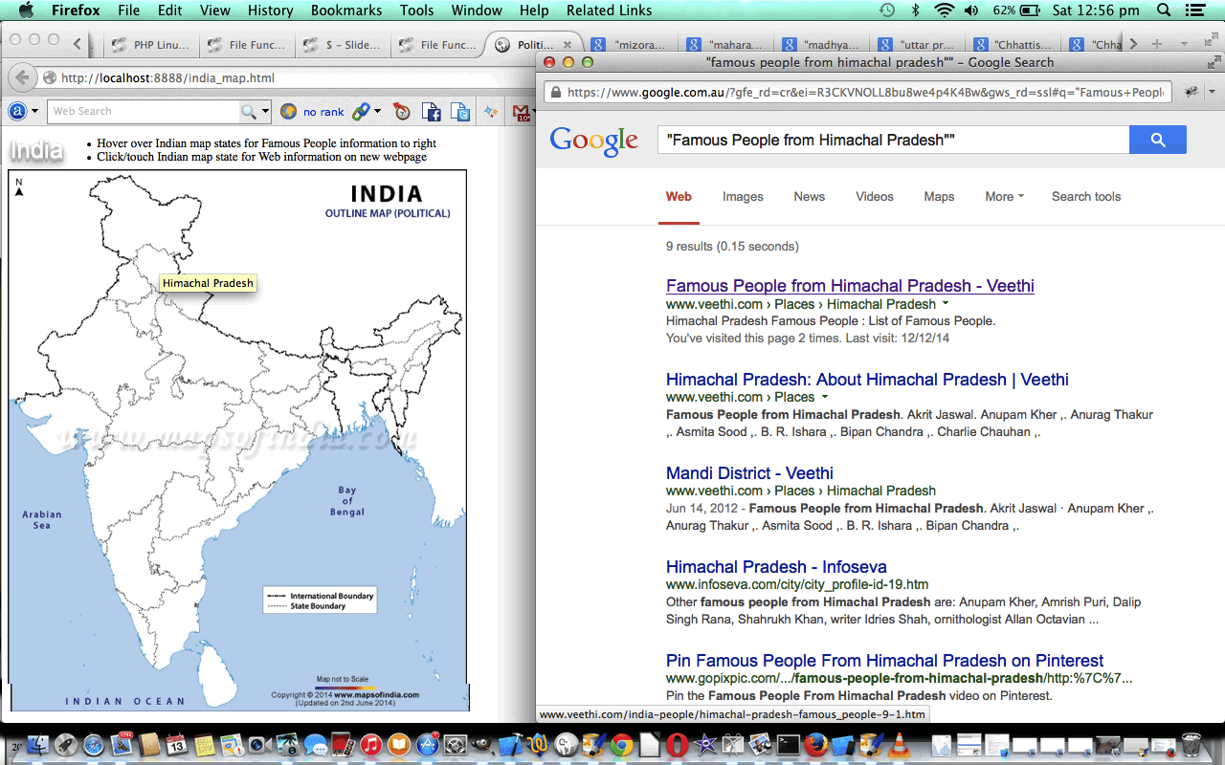Open Safari from the Dock
Screen dimensions: 1225x765
(x=94, y=745)
